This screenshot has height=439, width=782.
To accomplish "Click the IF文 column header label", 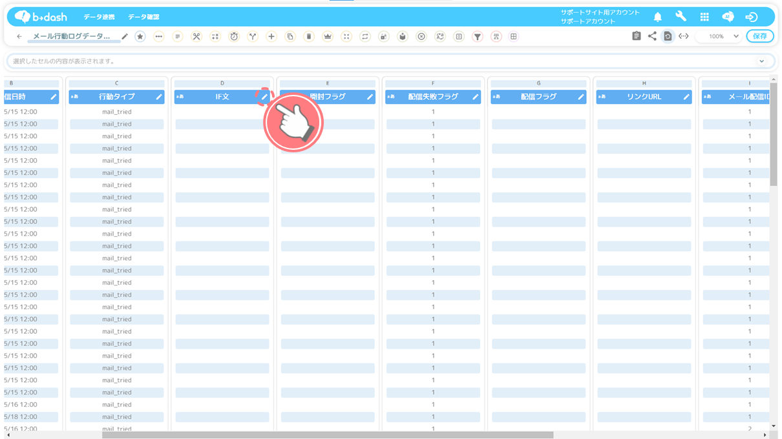I will [222, 97].
